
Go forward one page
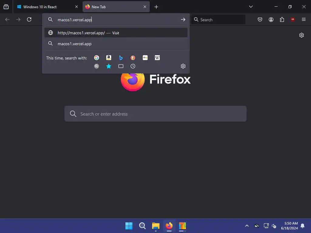pos(18,19)
